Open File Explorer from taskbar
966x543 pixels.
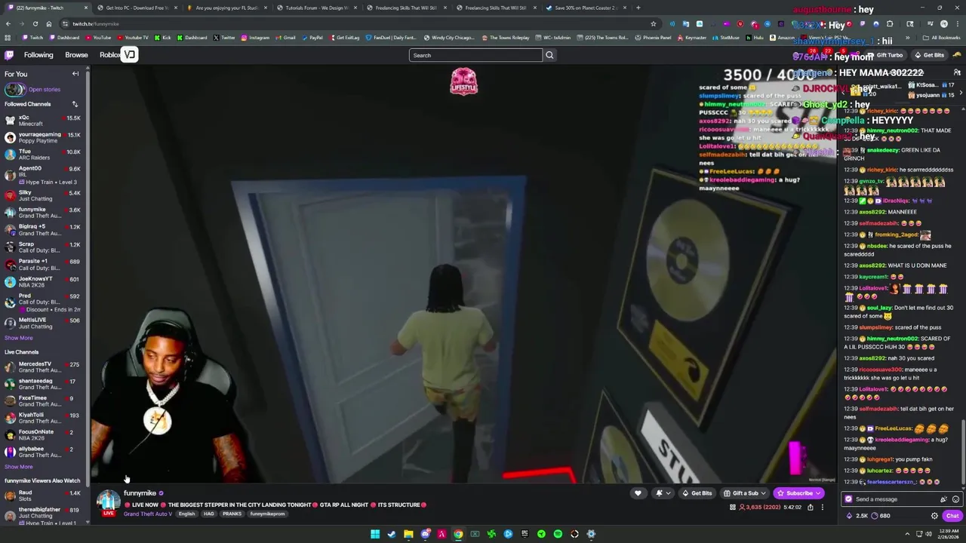point(408,534)
